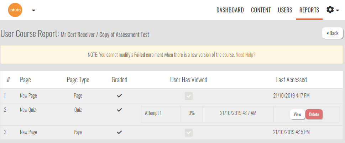Go to the Dashboard menu
The image size is (345, 143).
(x=230, y=10)
